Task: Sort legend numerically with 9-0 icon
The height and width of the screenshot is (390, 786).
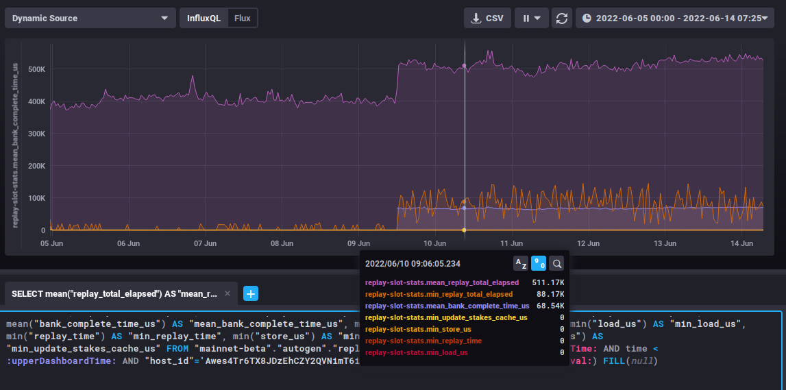Action: pos(539,263)
